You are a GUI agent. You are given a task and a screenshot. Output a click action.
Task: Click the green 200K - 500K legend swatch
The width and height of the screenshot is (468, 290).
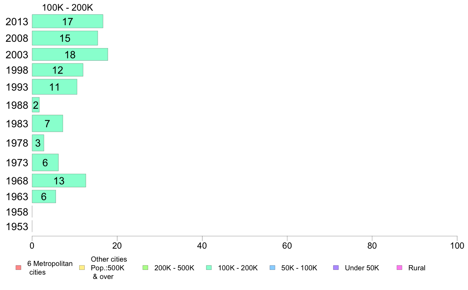(x=145, y=268)
